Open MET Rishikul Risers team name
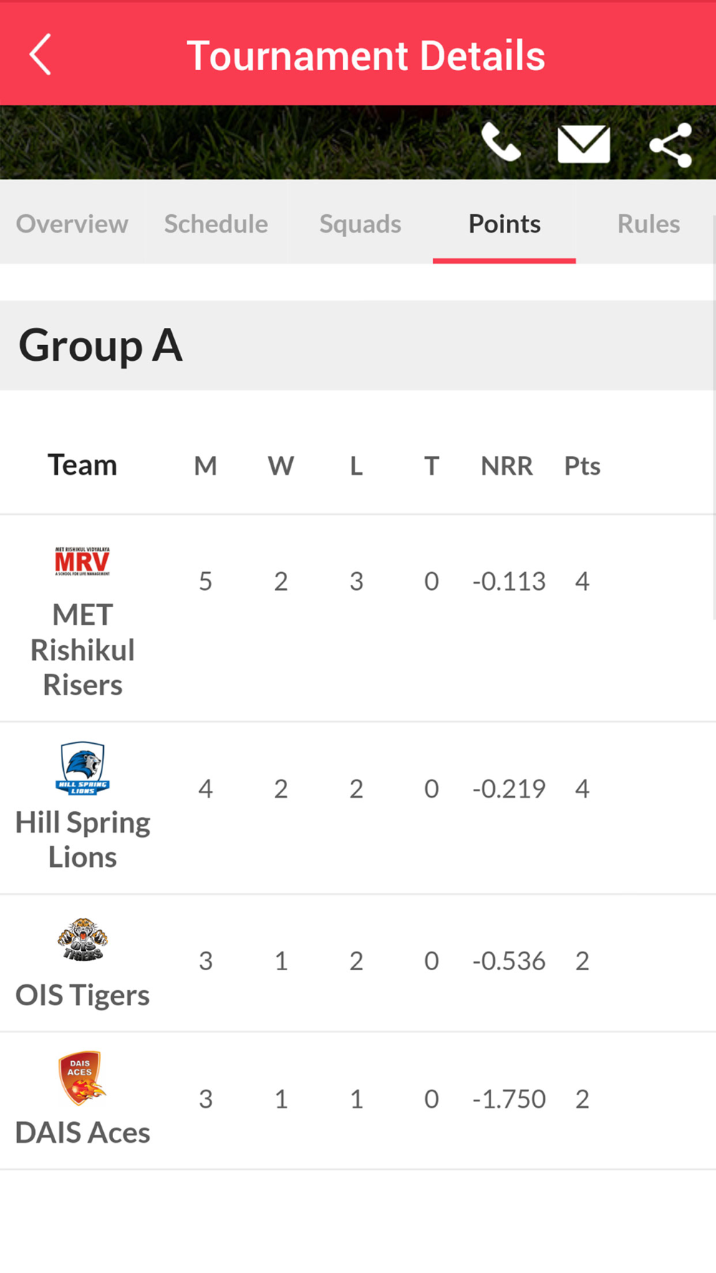 coord(82,650)
